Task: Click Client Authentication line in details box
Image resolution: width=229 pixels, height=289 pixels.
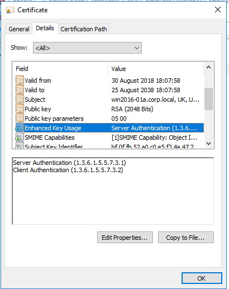Action: tap(68, 170)
